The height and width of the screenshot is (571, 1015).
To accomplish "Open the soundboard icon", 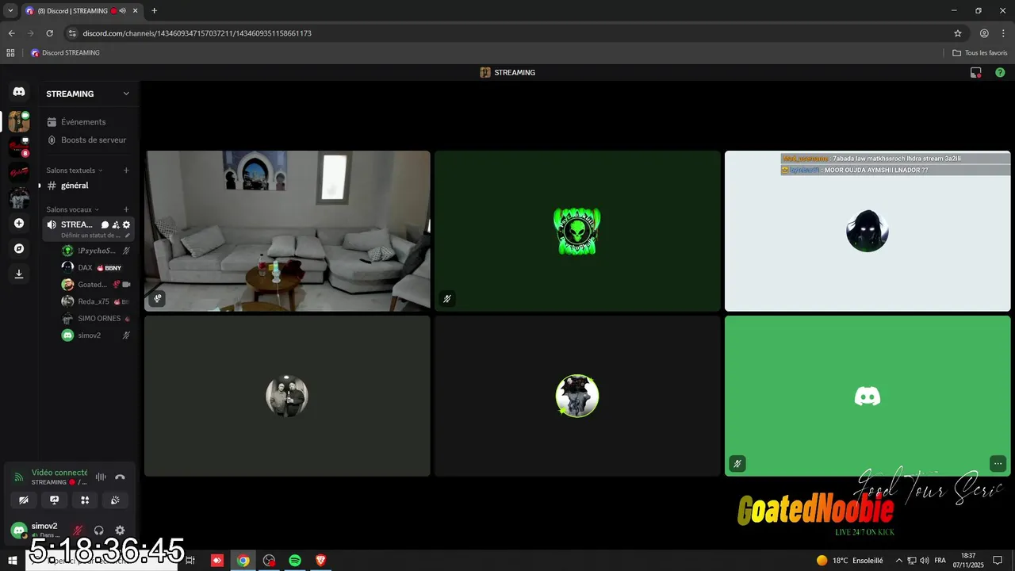I will click(x=115, y=500).
